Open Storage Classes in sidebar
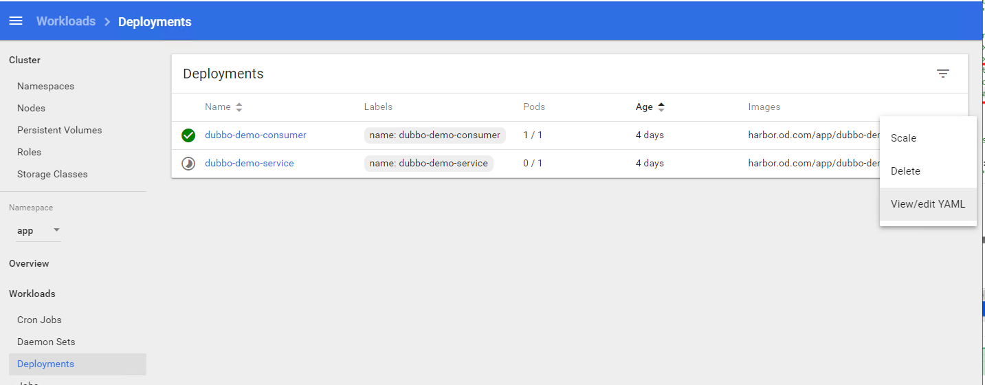Viewport: 985px width, 385px height. point(52,175)
